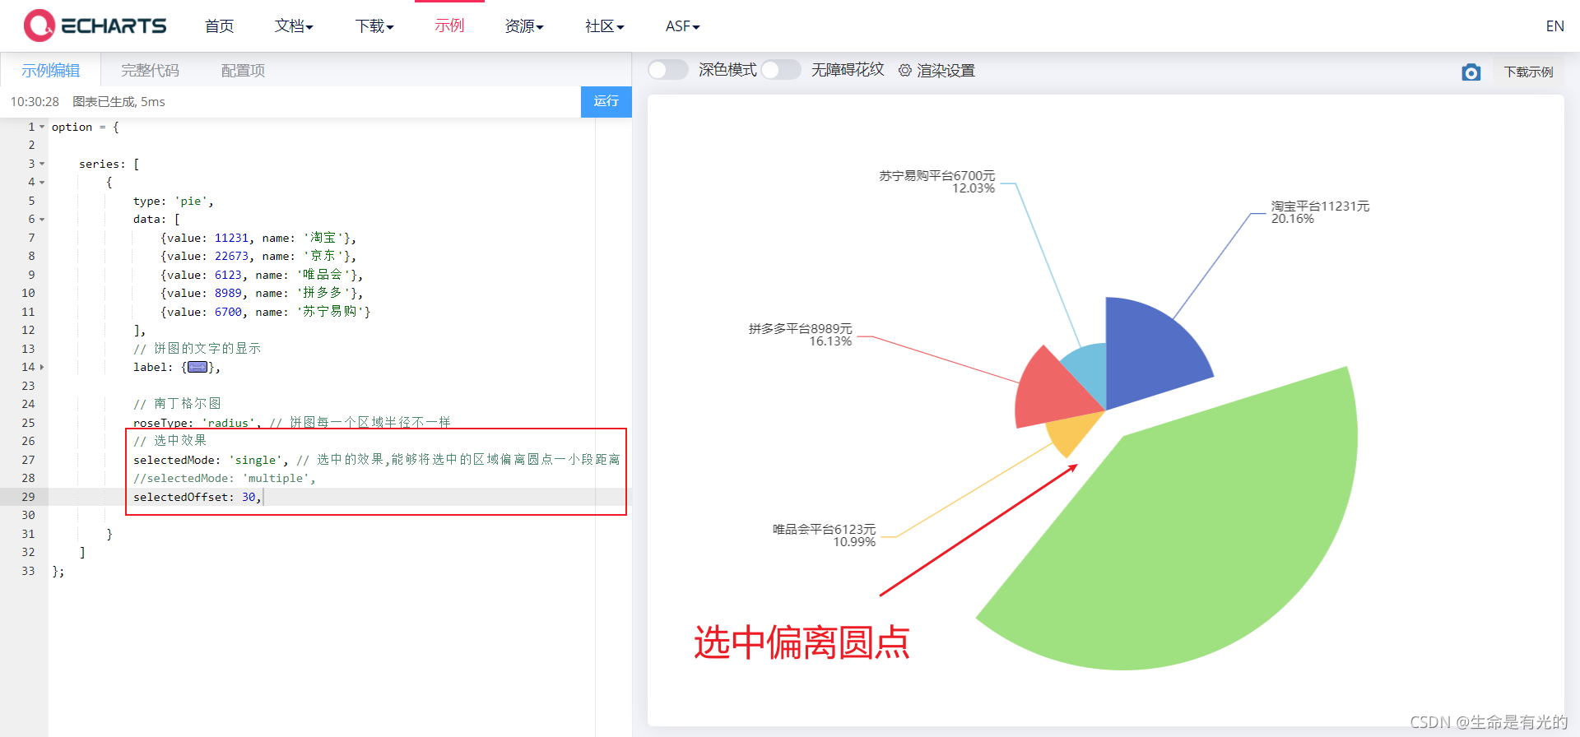Viewport: 1580px width, 737px height.
Task: Collapse the fold arrow on line 4
Action: click(42, 182)
